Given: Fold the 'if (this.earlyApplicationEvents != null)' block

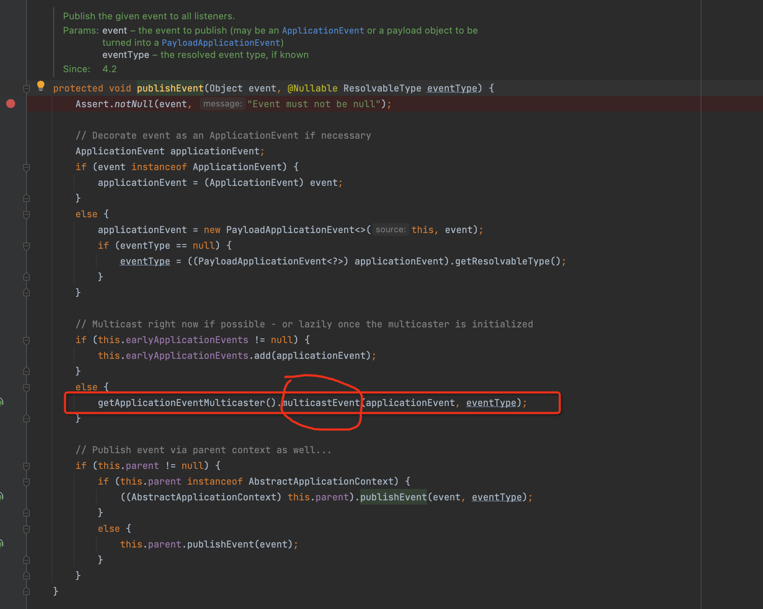Looking at the screenshot, I should pyautogui.click(x=26, y=340).
